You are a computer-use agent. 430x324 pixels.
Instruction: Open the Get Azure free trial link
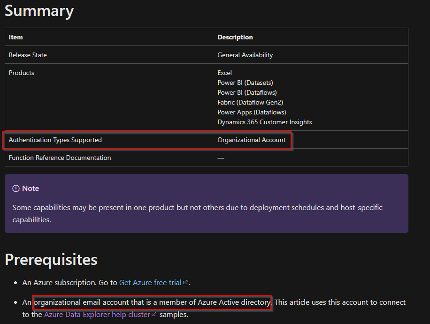(150, 282)
